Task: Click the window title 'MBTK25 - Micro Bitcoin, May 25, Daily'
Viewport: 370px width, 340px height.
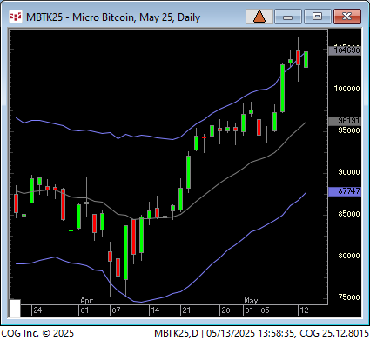Action: coord(113,17)
